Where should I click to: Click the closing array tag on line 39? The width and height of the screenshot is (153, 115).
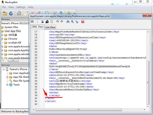point(54,95)
